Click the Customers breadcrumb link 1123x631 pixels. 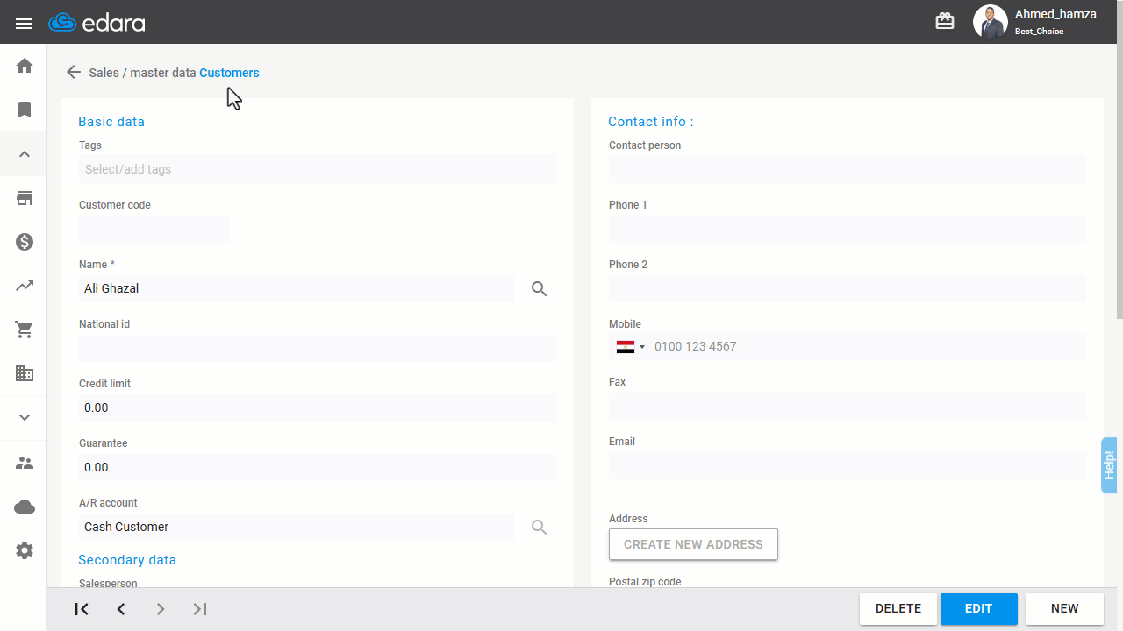[229, 73]
